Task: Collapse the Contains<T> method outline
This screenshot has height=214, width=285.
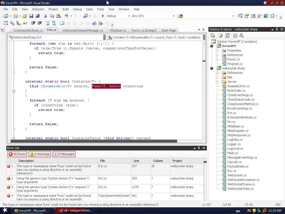Action: (14, 91)
